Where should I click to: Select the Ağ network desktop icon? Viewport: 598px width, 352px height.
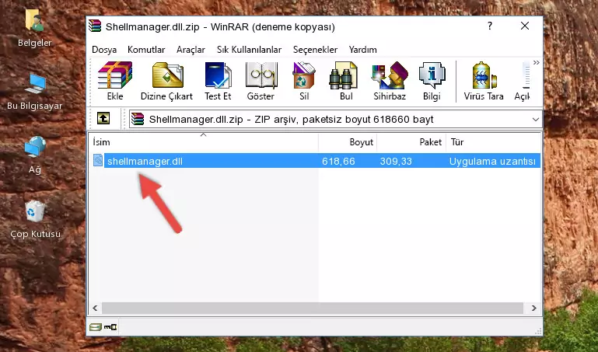(34, 155)
